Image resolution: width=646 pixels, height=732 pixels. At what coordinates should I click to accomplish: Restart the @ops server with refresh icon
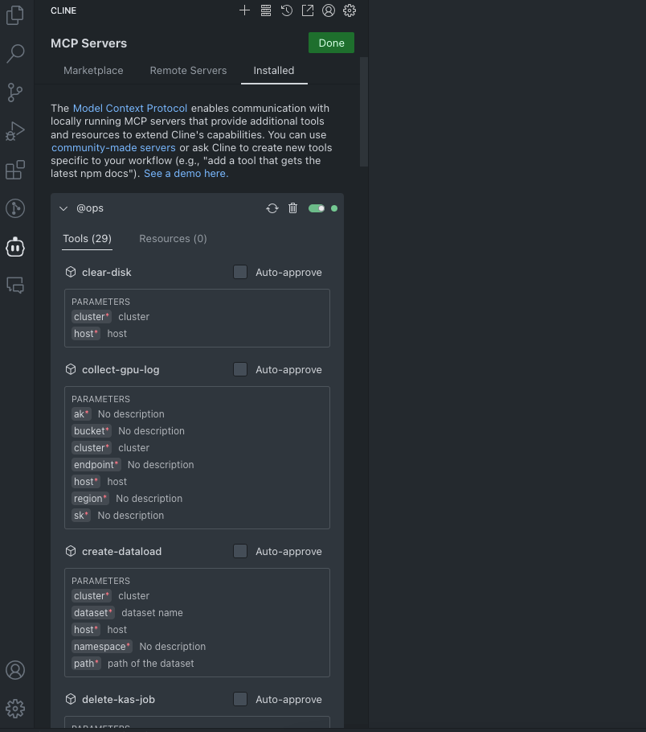272,208
